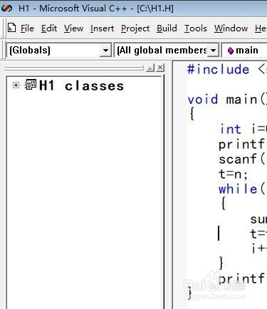
Task: Open the Project menu
Action: pyautogui.click(x=135, y=28)
